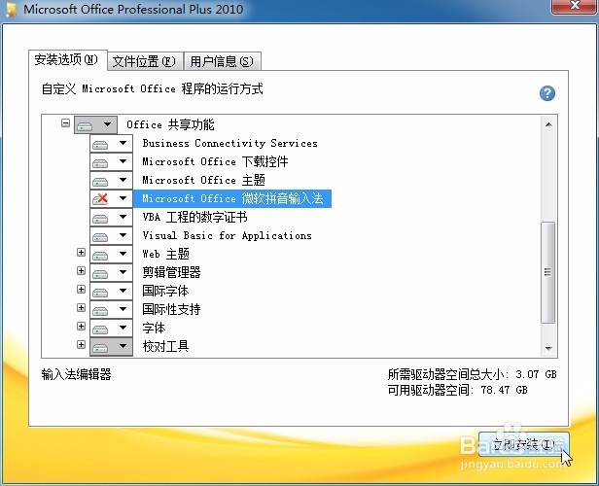Select 国际性支持 label

[x=171, y=309]
